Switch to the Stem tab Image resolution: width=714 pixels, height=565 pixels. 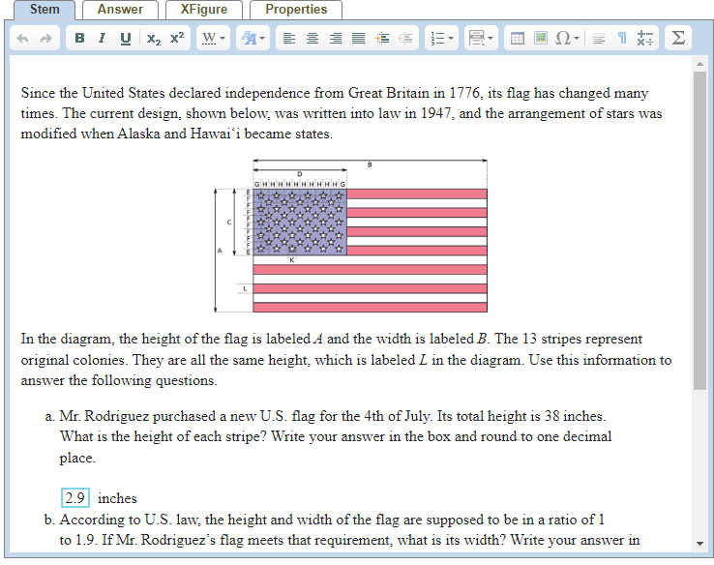tap(45, 10)
